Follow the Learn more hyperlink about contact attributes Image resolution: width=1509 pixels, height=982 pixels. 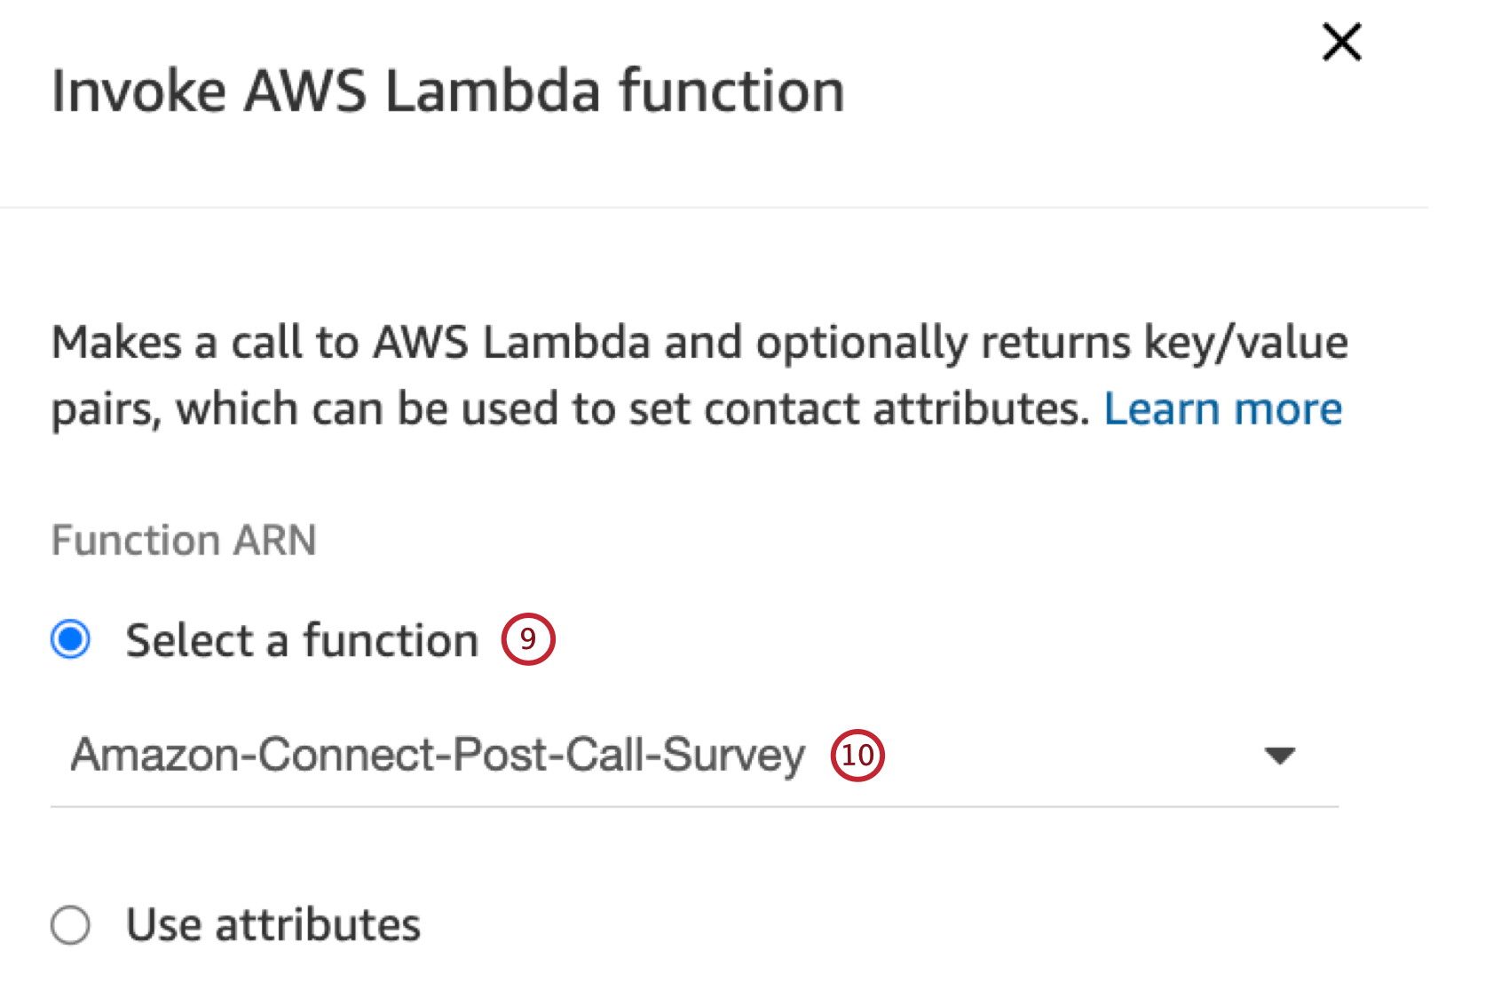tap(1224, 408)
